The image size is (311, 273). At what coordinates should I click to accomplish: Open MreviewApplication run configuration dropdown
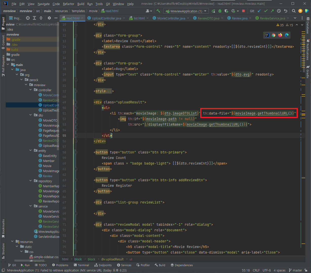pos(186,11)
